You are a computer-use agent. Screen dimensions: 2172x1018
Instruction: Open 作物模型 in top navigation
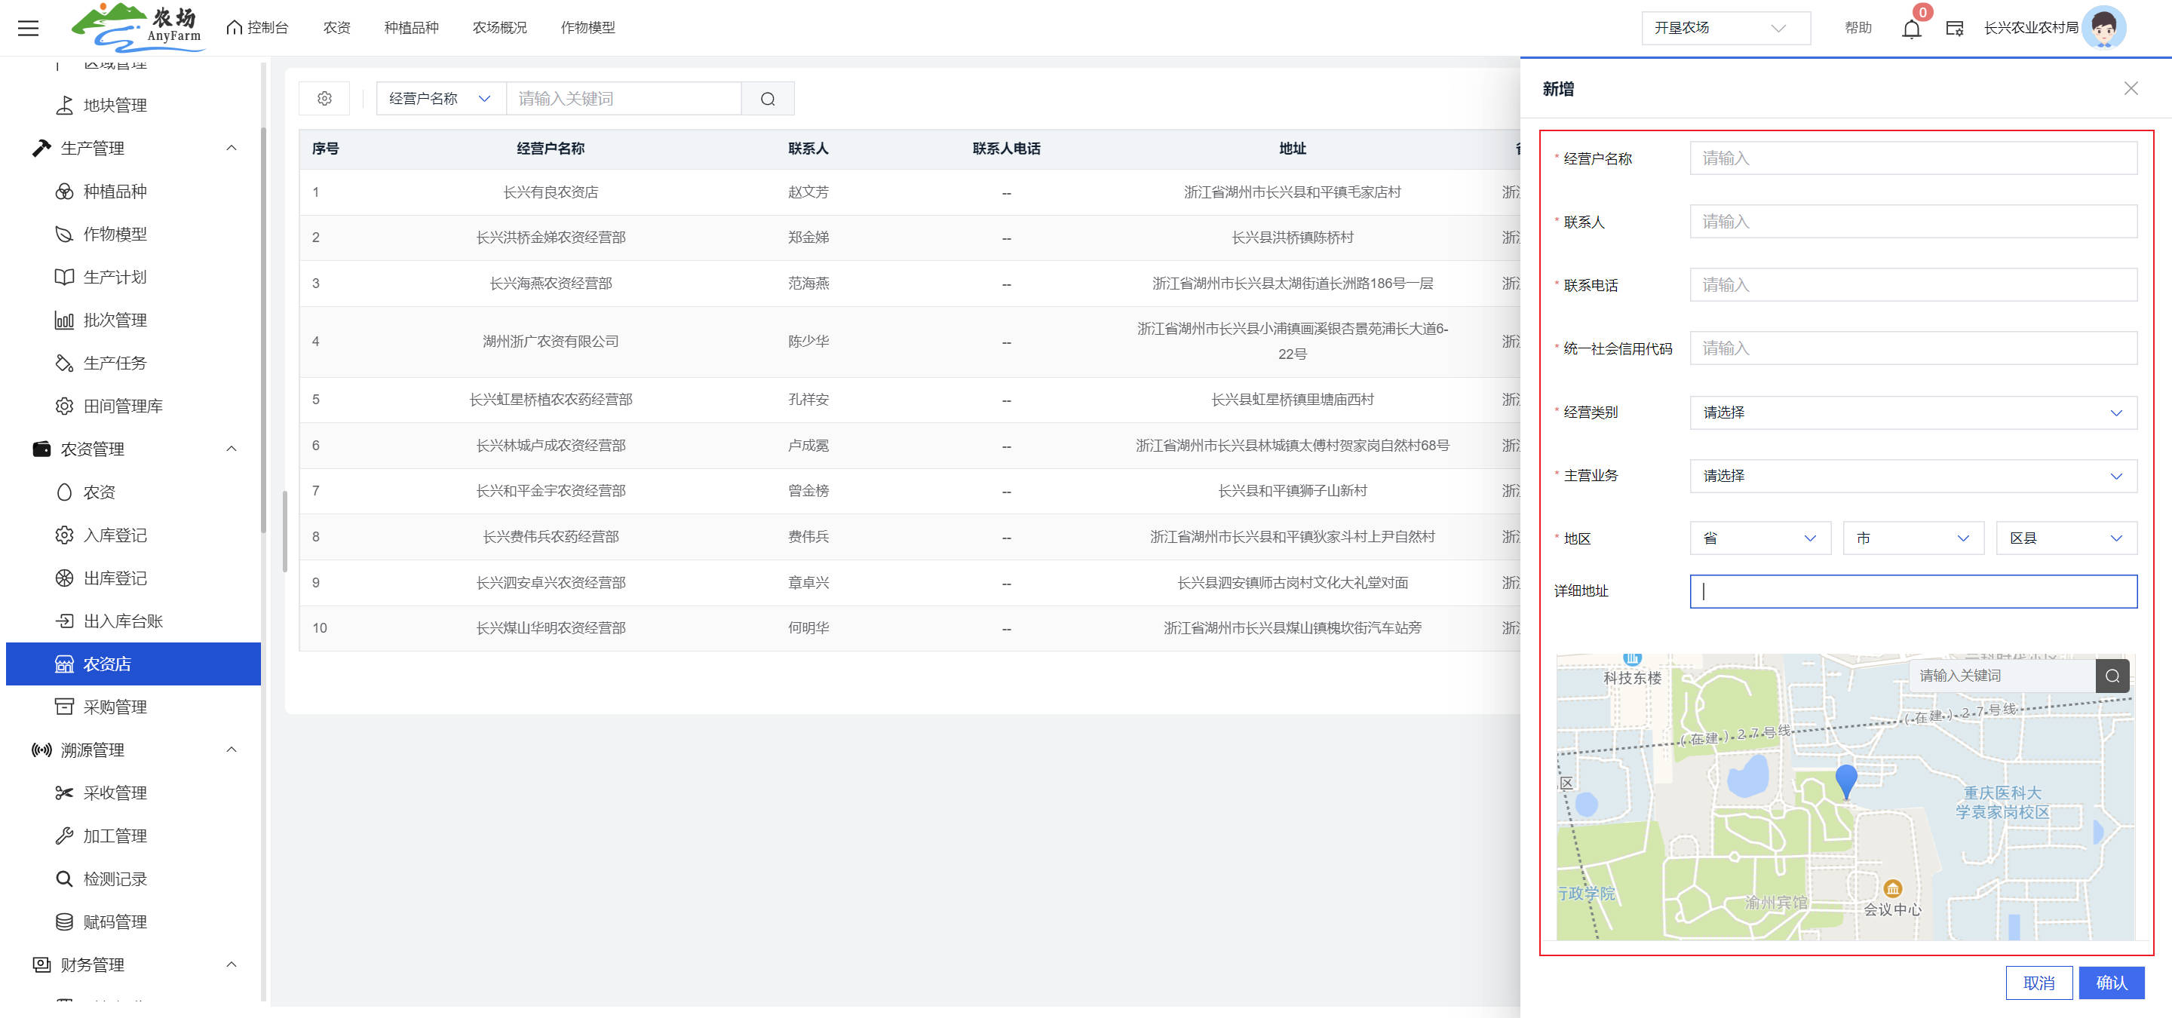(587, 28)
